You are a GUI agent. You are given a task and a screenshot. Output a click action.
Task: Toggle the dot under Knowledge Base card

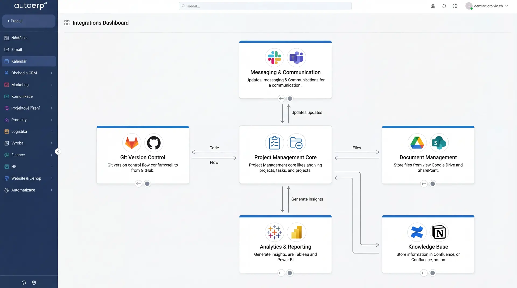point(432,273)
